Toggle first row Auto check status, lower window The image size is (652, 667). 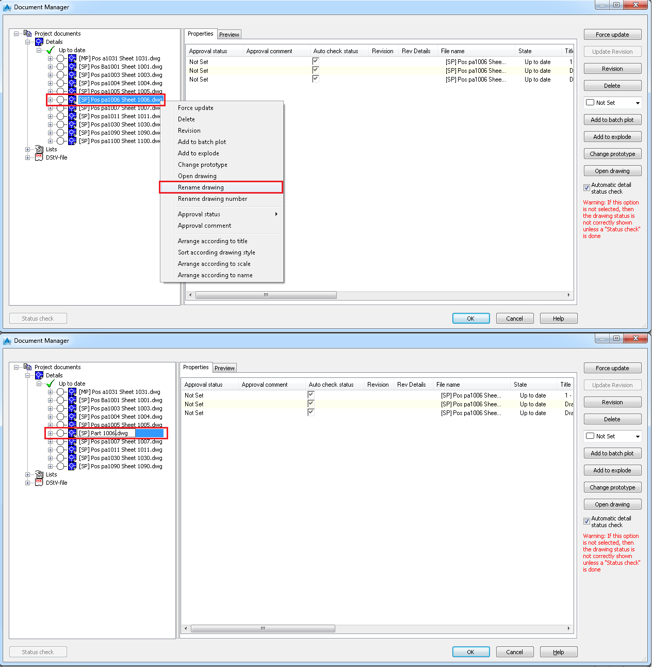[311, 394]
